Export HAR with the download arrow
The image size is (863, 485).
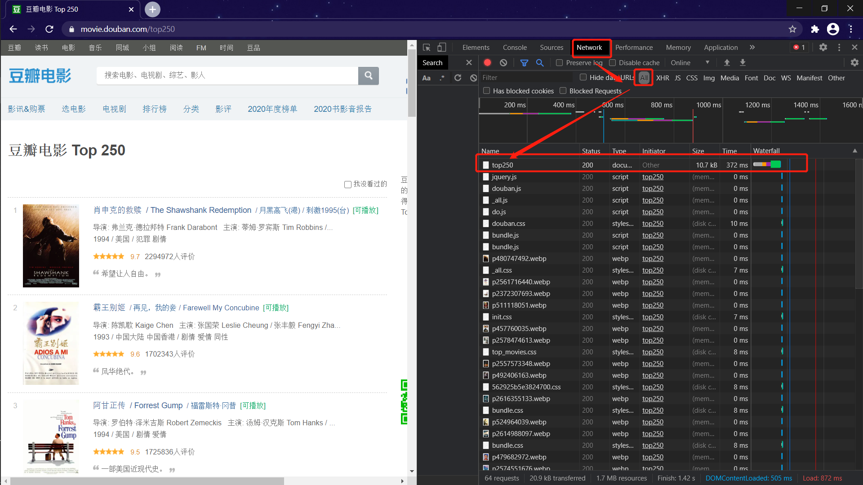point(743,62)
